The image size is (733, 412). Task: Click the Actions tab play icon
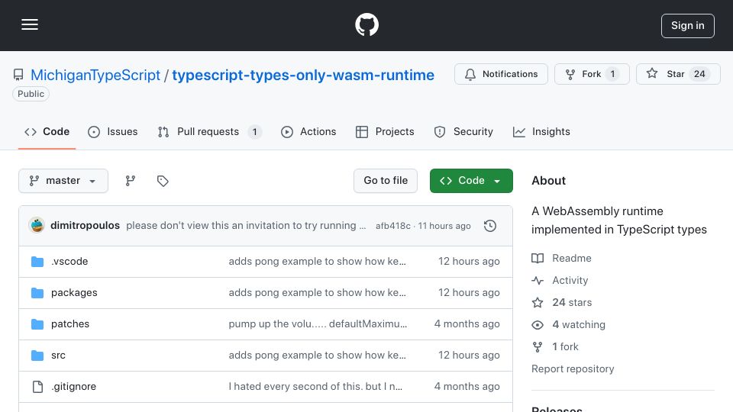point(287,132)
